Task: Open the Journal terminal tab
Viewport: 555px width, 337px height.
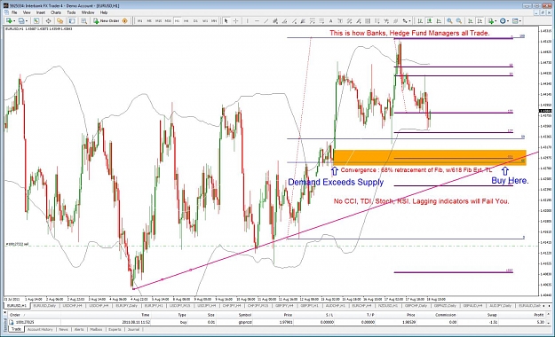Action: (x=133, y=329)
